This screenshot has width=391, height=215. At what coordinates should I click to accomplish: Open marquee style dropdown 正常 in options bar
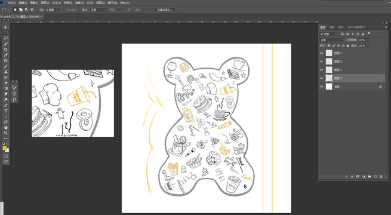[x=98, y=10]
